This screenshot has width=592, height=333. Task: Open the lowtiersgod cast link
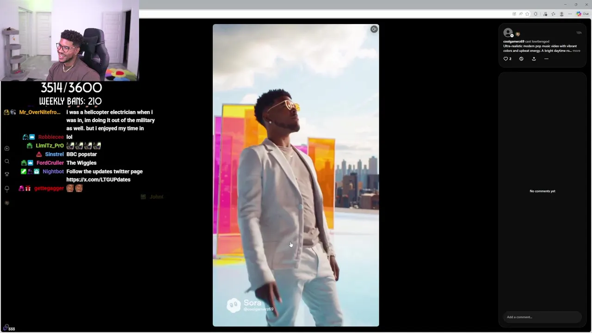[x=540, y=42]
